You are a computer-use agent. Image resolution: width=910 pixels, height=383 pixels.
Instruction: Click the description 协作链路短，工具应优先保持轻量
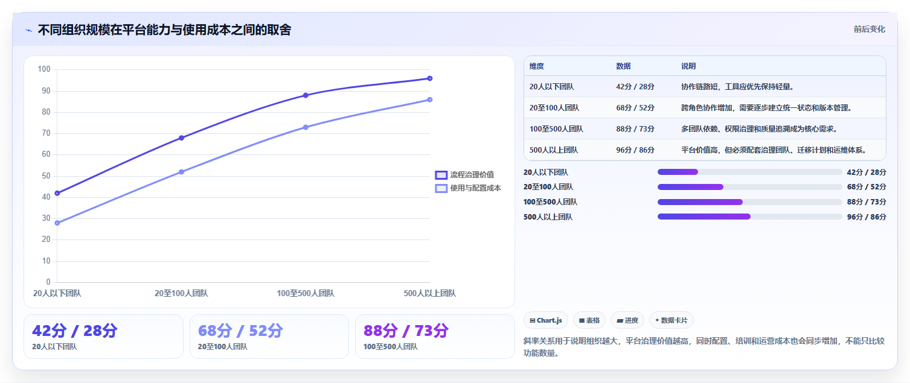pyautogui.click(x=737, y=87)
